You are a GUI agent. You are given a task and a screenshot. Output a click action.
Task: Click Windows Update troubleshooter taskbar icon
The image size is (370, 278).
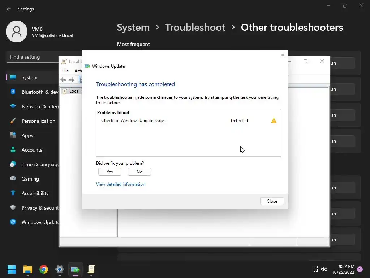(x=76, y=269)
